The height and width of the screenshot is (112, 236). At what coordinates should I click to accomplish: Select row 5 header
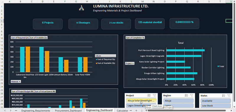coord(2,21)
